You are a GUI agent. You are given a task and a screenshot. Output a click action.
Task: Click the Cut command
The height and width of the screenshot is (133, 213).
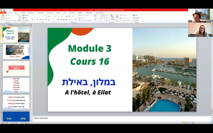click(x=8, y=16)
